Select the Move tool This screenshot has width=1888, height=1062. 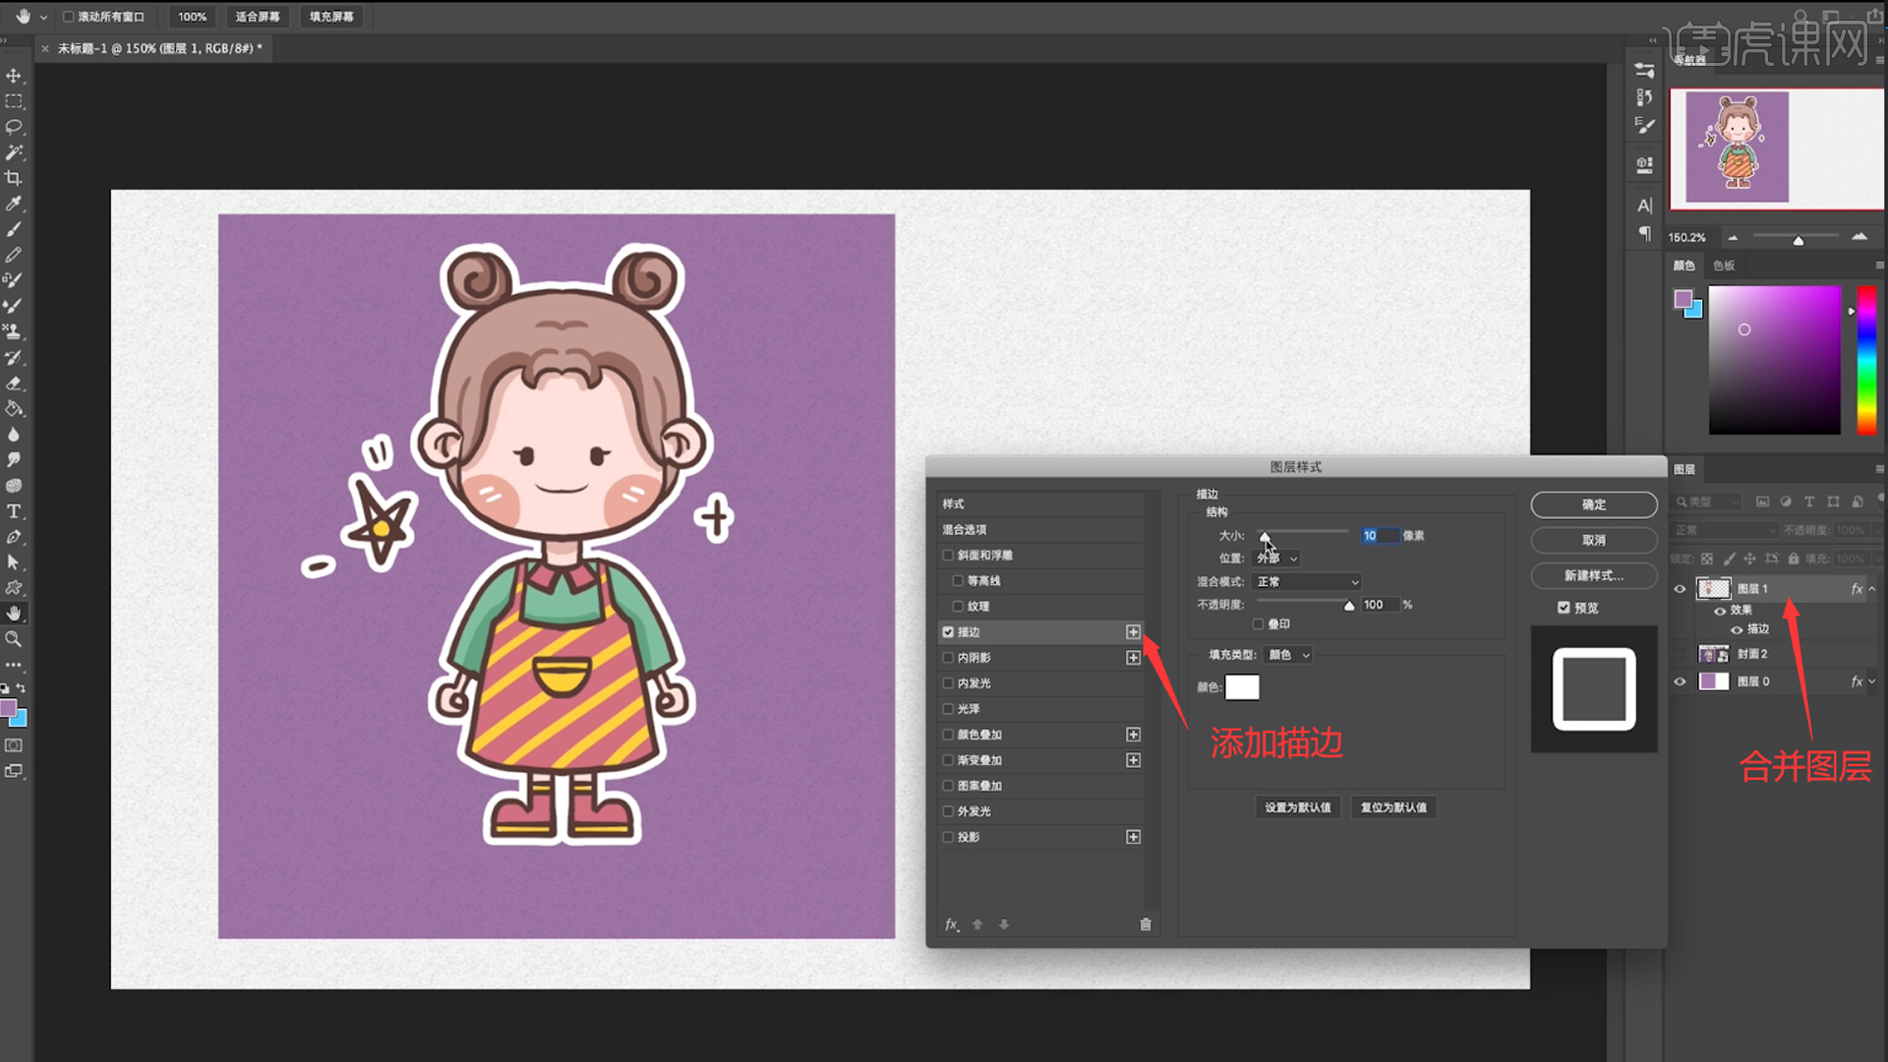click(x=14, y=76)
